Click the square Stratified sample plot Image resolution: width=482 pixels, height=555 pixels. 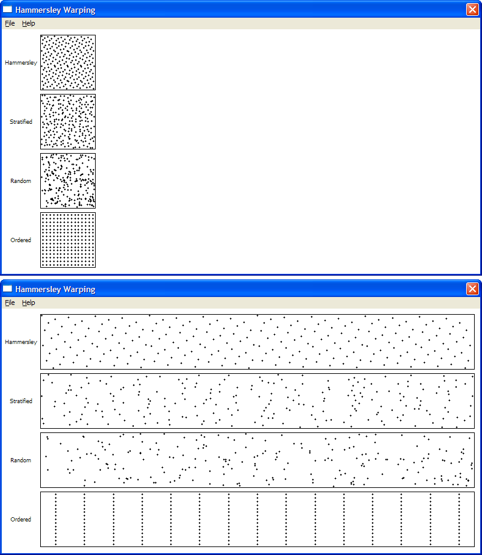68,121
